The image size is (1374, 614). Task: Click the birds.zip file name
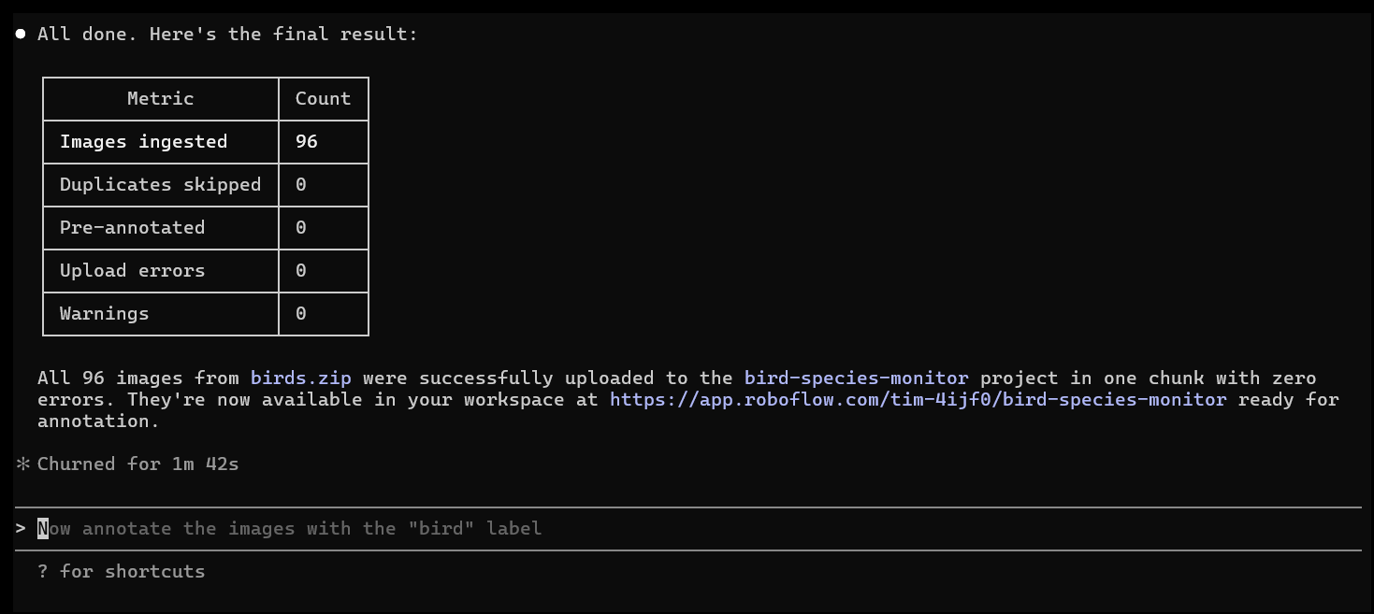tap(301, 378)
